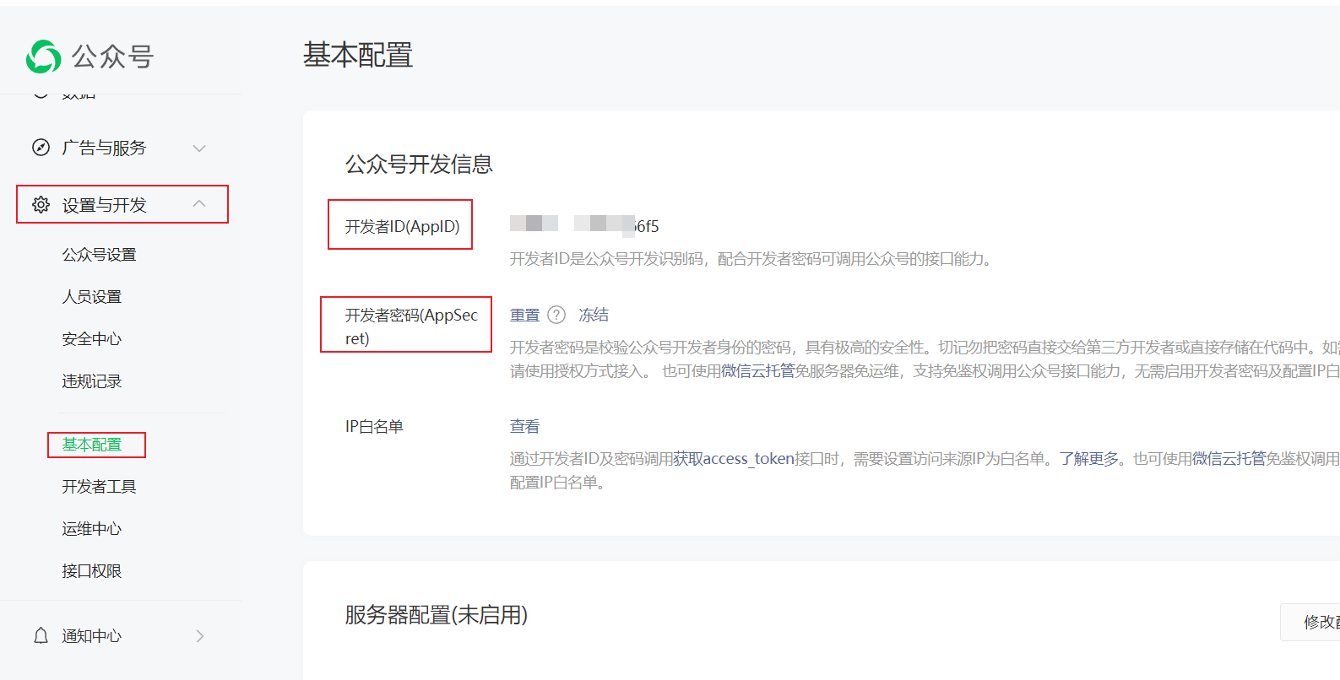Click the 修改配置 button
Screen dimensions: 1340x680
coord(1310,622)
